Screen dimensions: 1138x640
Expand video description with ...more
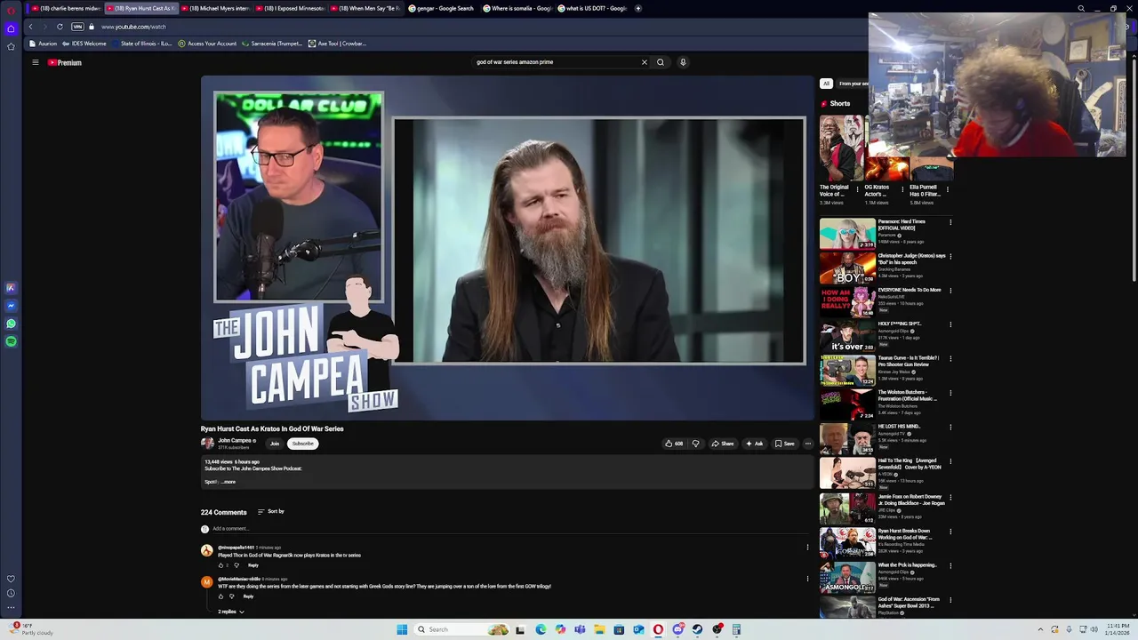click(228, 482)
